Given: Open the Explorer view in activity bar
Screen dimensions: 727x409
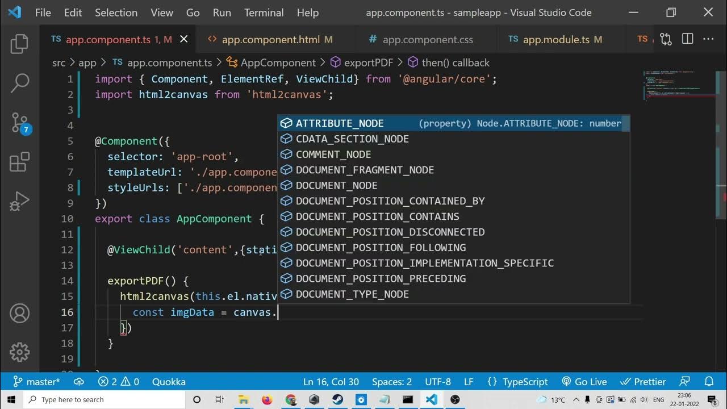Looking at the screenshot, I should click(19, 44).
